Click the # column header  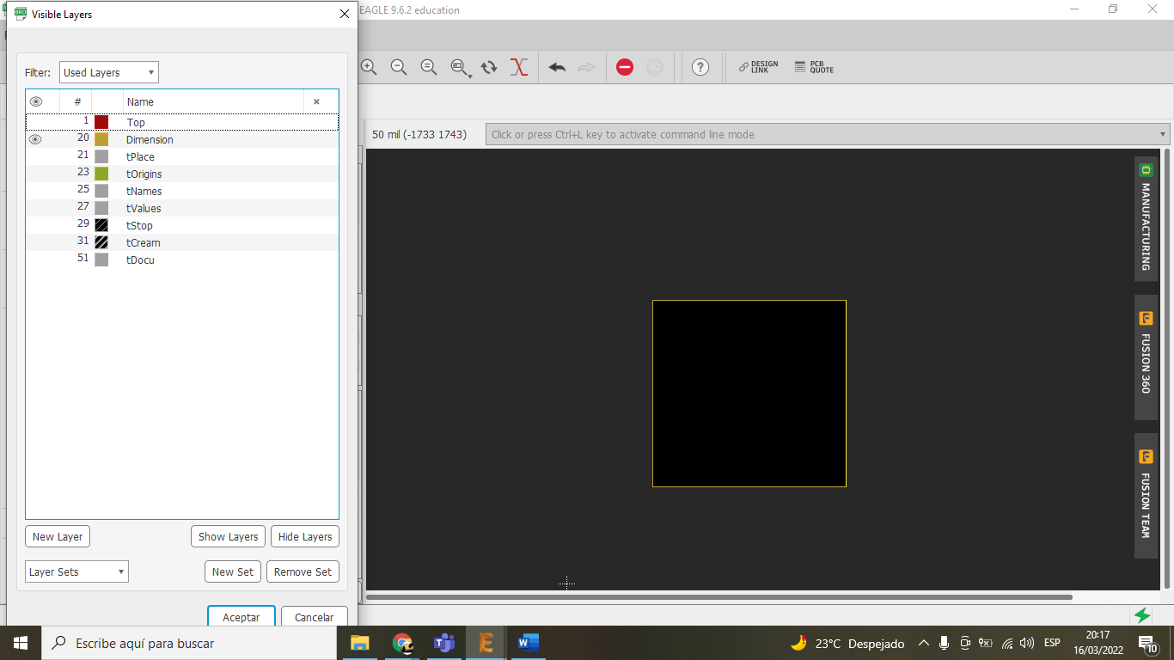[x=76, y=101]
